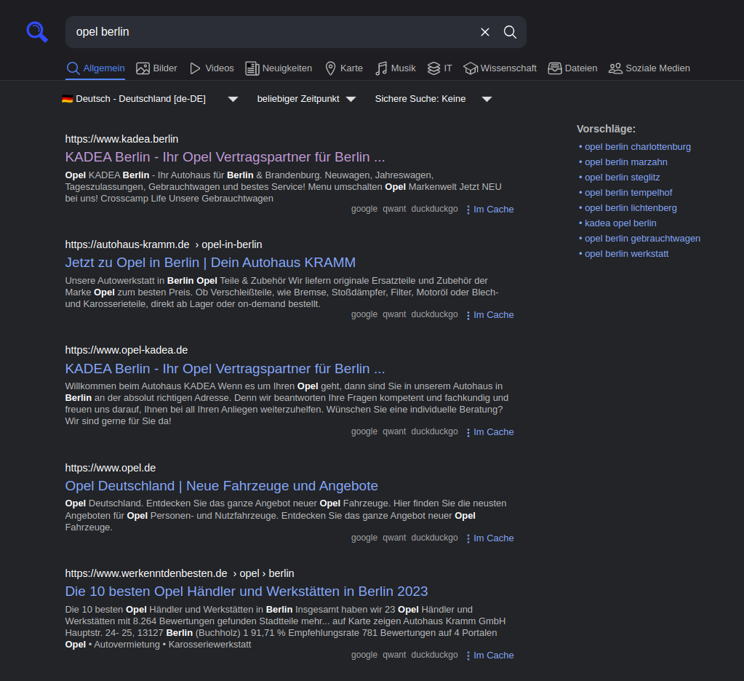Click duckduckgo engine label under Opel Deutschland result
This screenshot has height=681, width=744.
pyautogui.click(x=435, y=538)
